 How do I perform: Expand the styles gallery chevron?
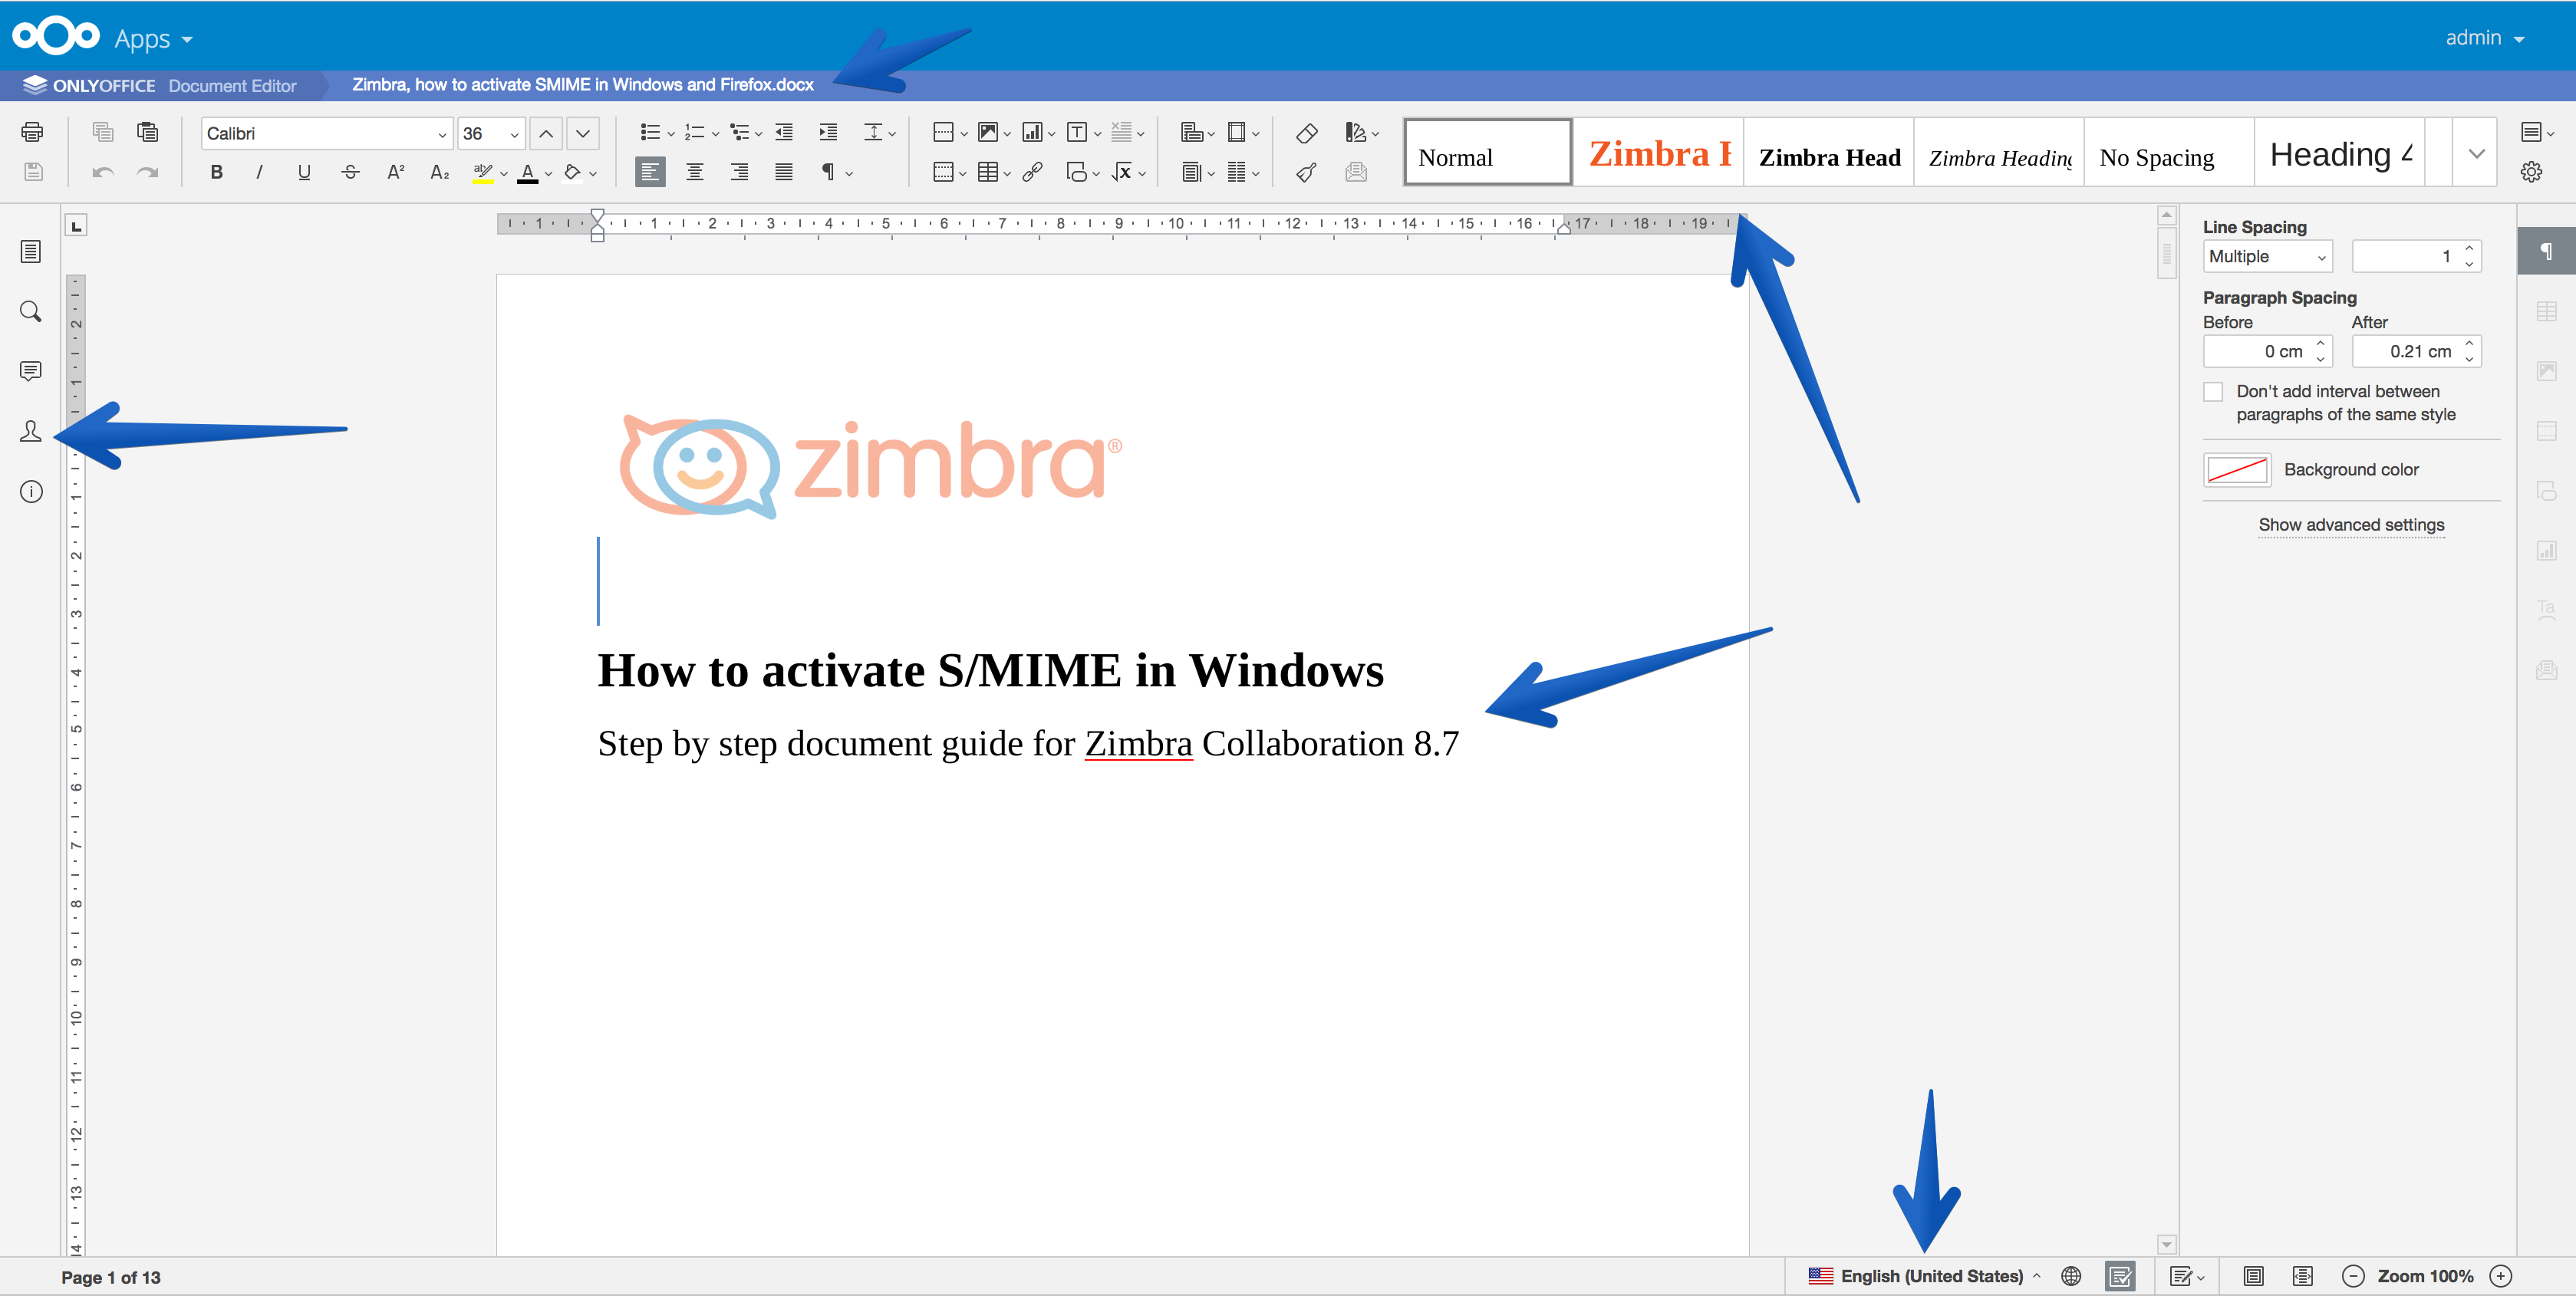[2477, 154]
